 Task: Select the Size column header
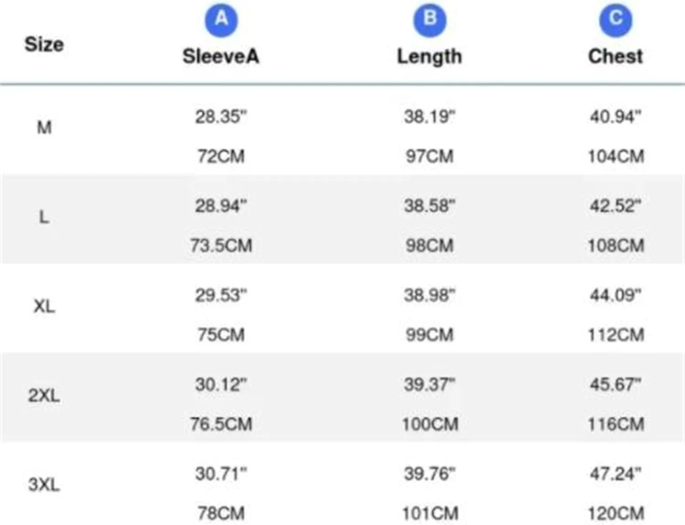(x=44, y=45)
